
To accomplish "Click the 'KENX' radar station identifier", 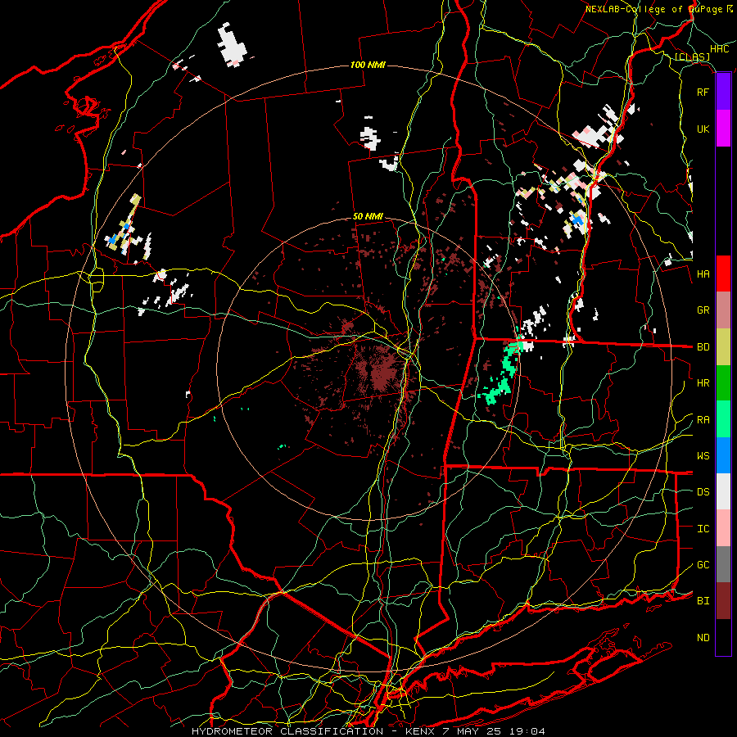I will 421,731.
